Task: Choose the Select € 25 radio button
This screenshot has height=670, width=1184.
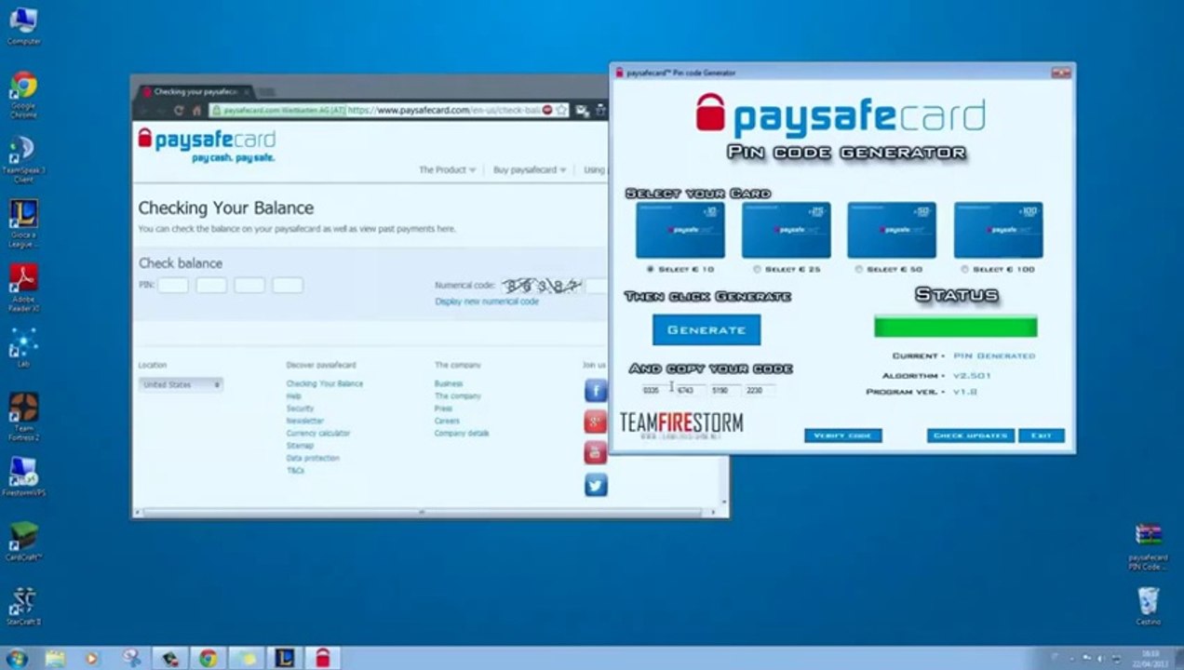Action: pyautogui.click(x=757, y=270)
